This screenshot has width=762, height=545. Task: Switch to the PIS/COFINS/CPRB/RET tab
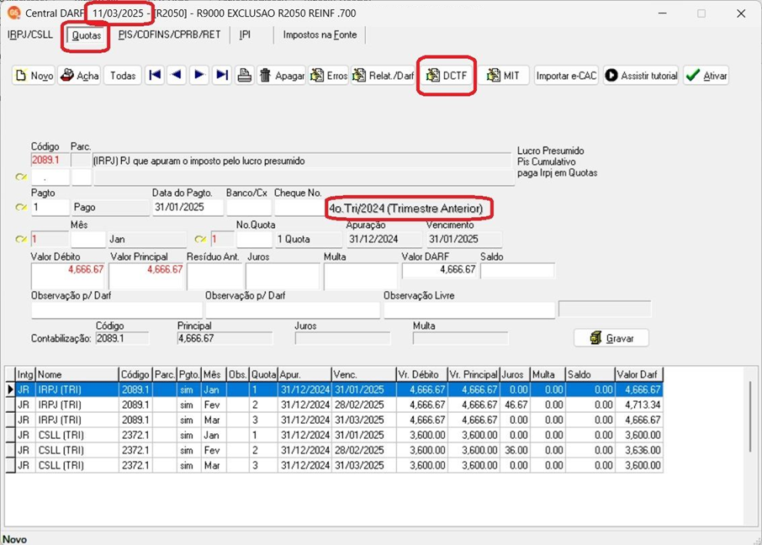point(169,35)
